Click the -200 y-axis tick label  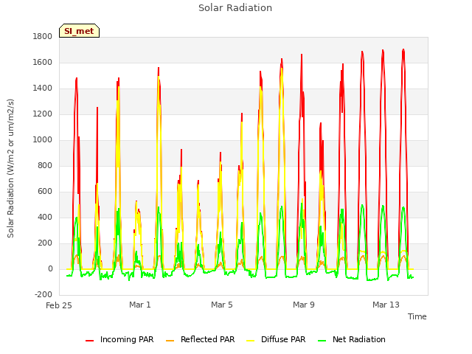(x=44, y=295)
